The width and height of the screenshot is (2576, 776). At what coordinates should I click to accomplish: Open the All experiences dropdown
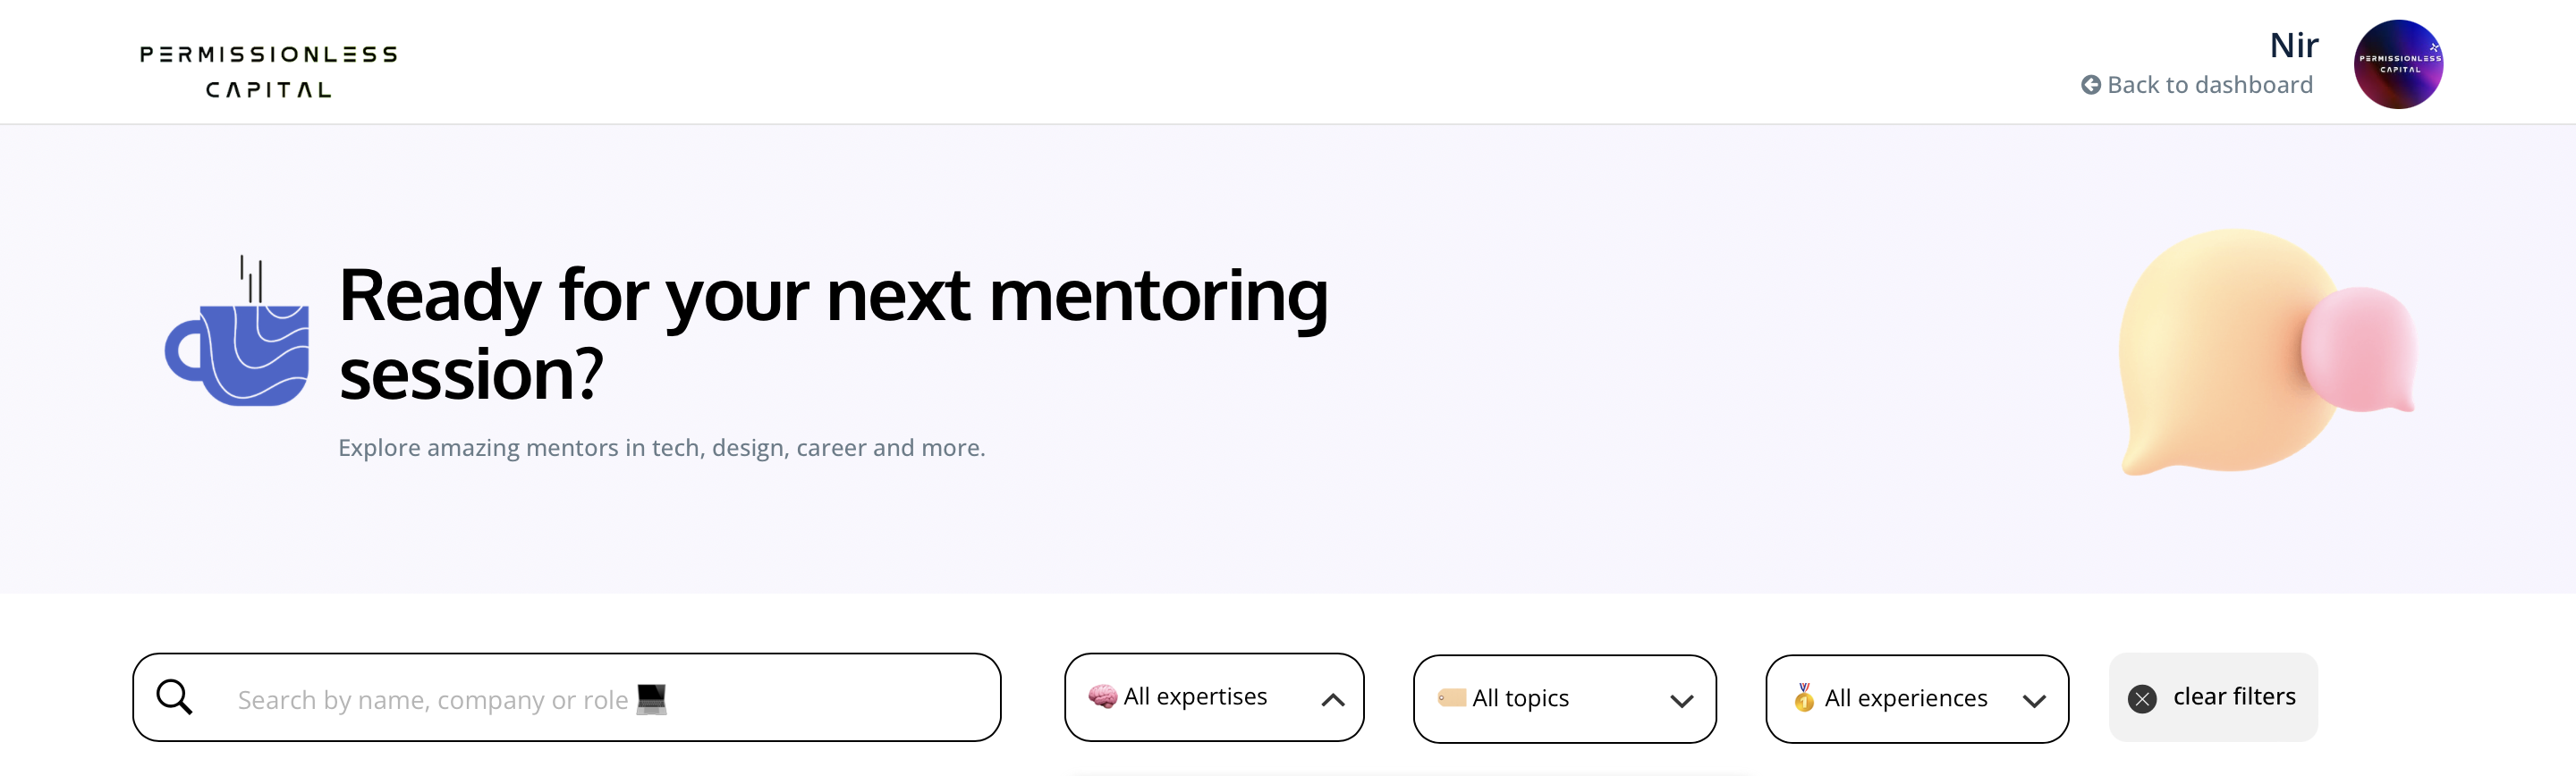(x=1917, y=698)
